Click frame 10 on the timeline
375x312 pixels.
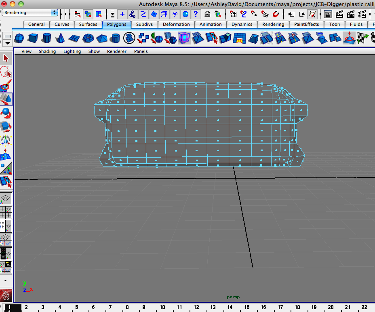(x=162, y=307)
